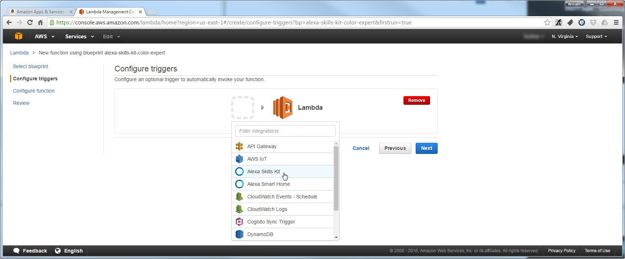The image size is (625, 259).
Task: Click the Cancel link
Action: tap(361, 148)
